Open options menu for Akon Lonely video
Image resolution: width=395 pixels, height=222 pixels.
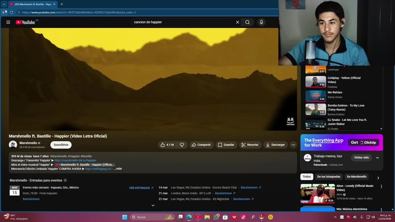pyautogui.click(x=381, y=187)
